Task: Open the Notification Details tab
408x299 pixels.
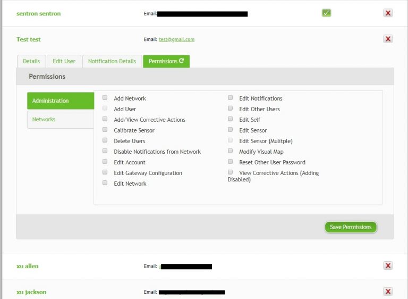Action: tap(112, 61)
